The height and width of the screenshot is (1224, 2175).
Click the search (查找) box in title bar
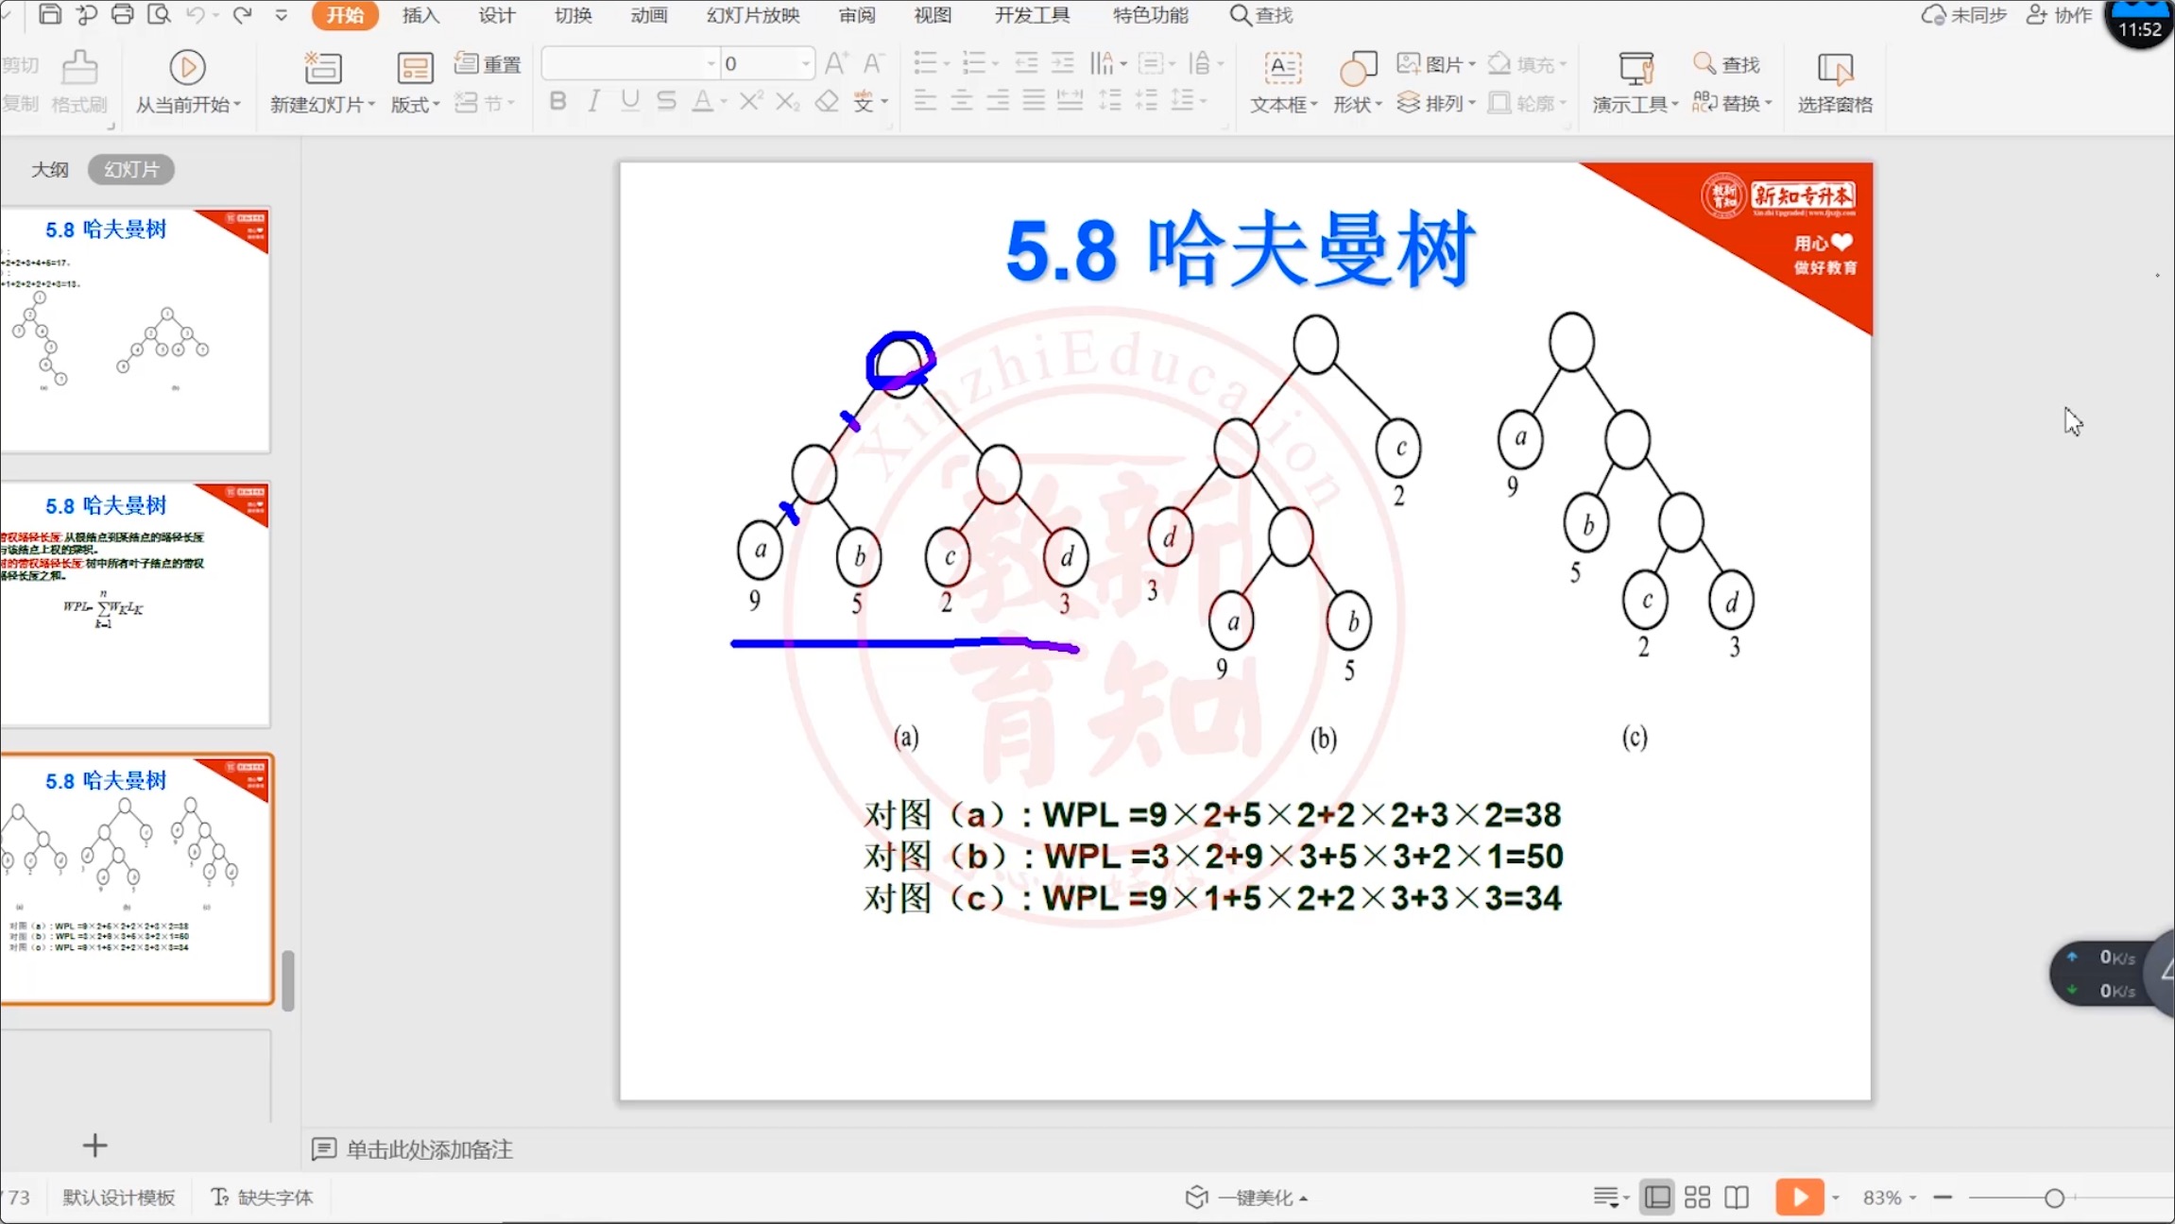(1261, 15)
